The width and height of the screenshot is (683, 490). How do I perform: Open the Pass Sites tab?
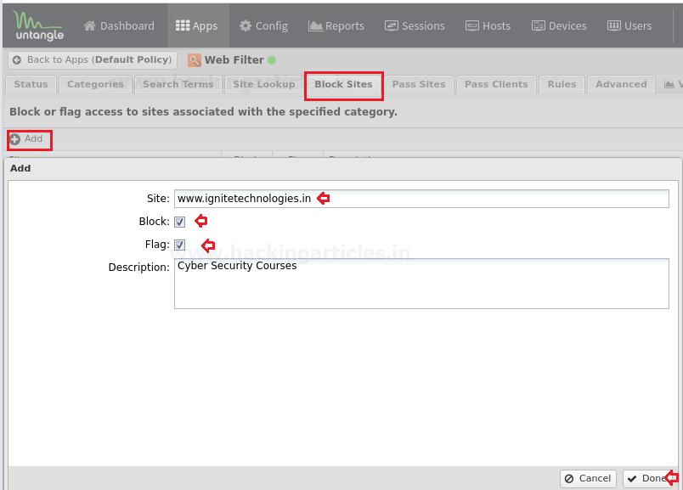(419, 85)
